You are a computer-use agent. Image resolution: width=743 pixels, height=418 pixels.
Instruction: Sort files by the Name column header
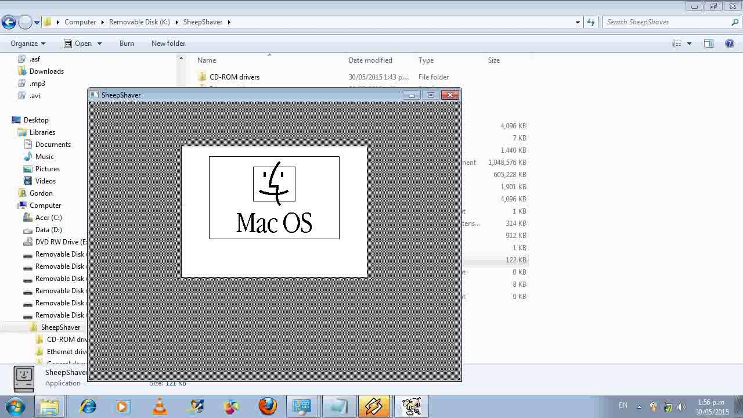click(x=207, y=60)
